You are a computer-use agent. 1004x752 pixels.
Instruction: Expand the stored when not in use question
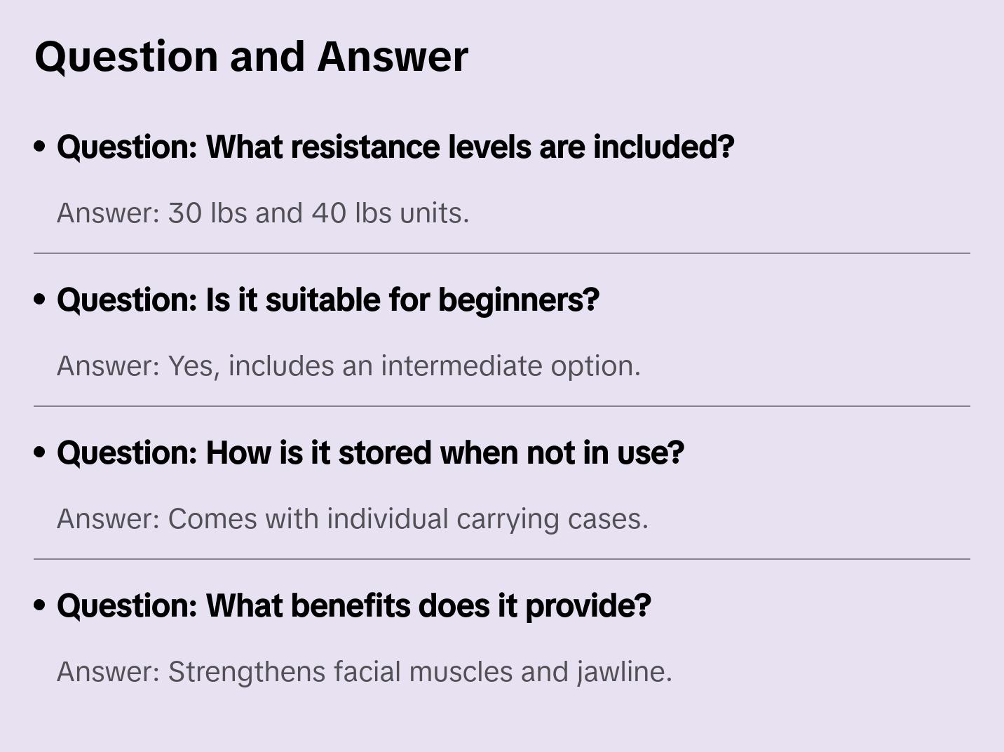(x=370, y=452)
